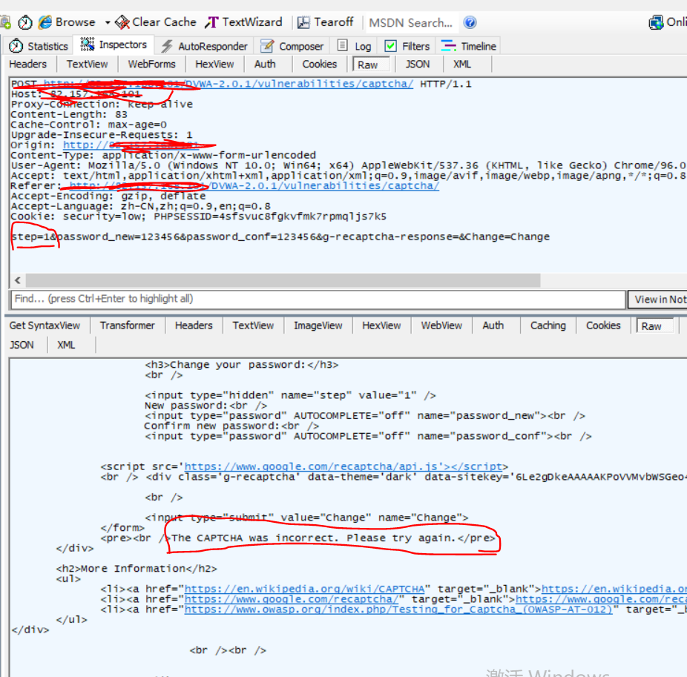Screen dimensions: 687x677
Task: Click the timer stopwatch icon in toolbar
Action: [25, 22]
